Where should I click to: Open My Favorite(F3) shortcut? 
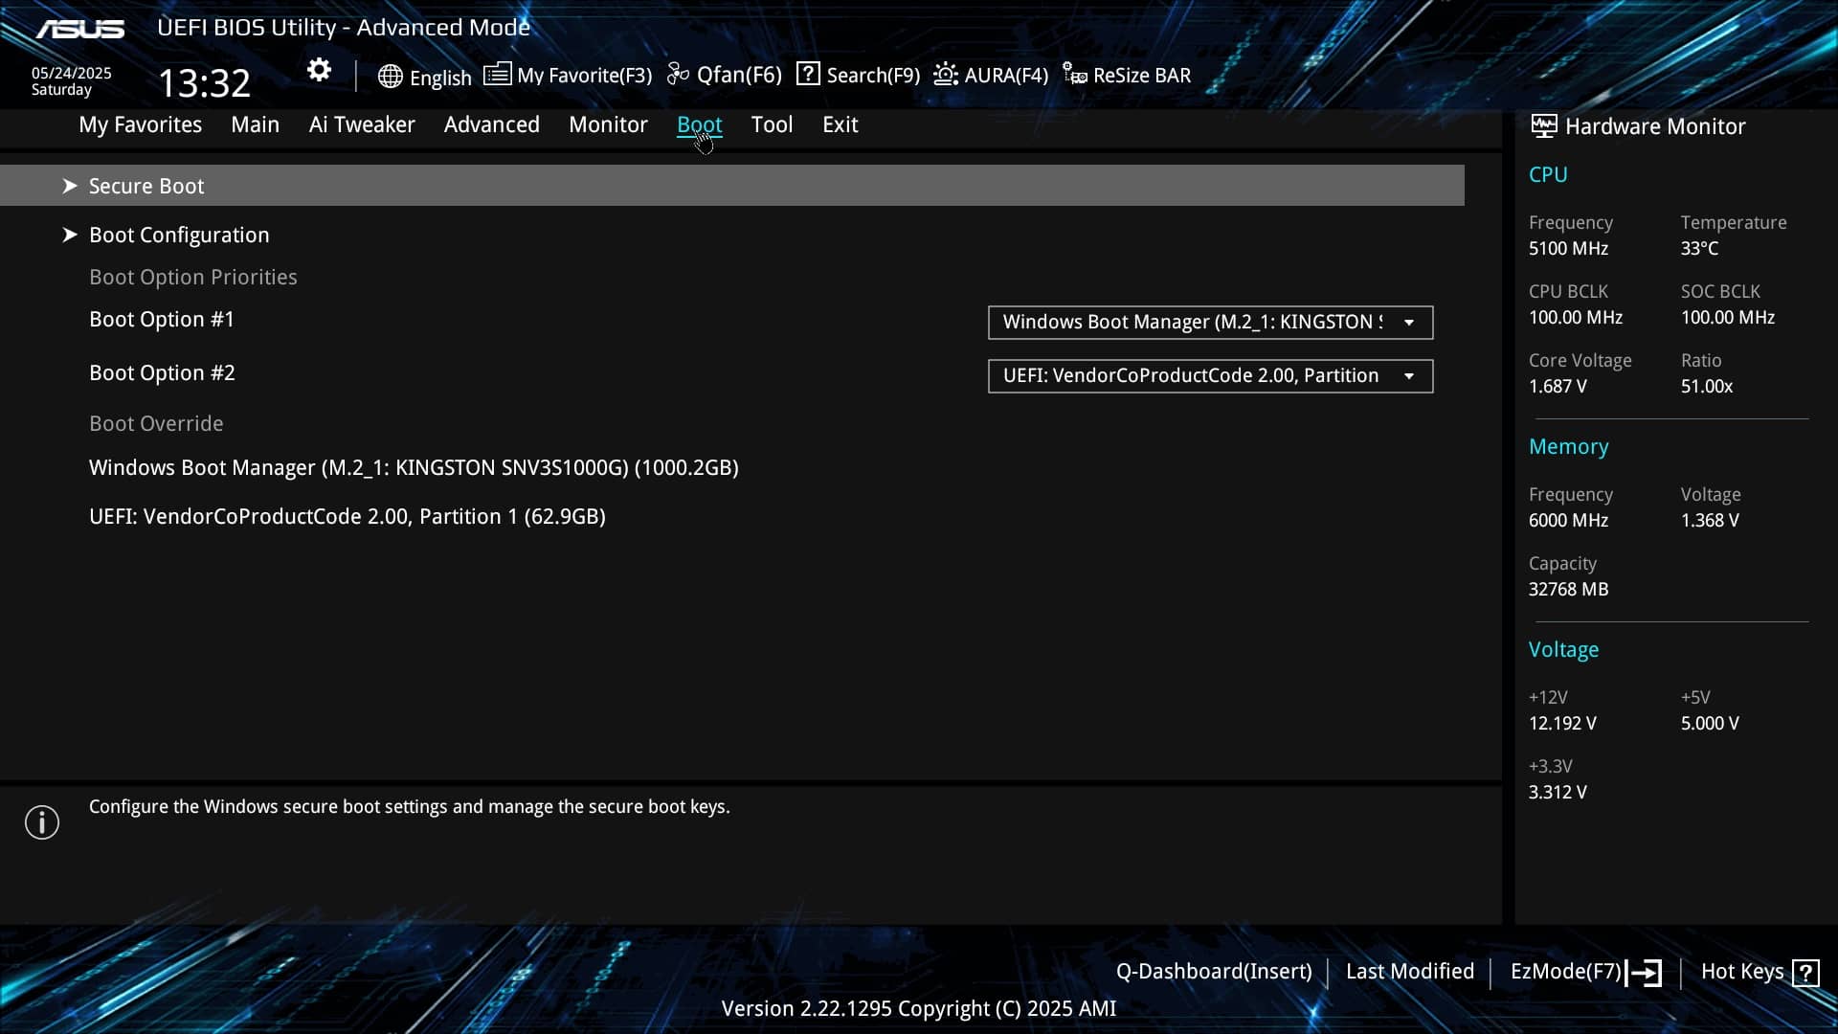coord(584,76)
